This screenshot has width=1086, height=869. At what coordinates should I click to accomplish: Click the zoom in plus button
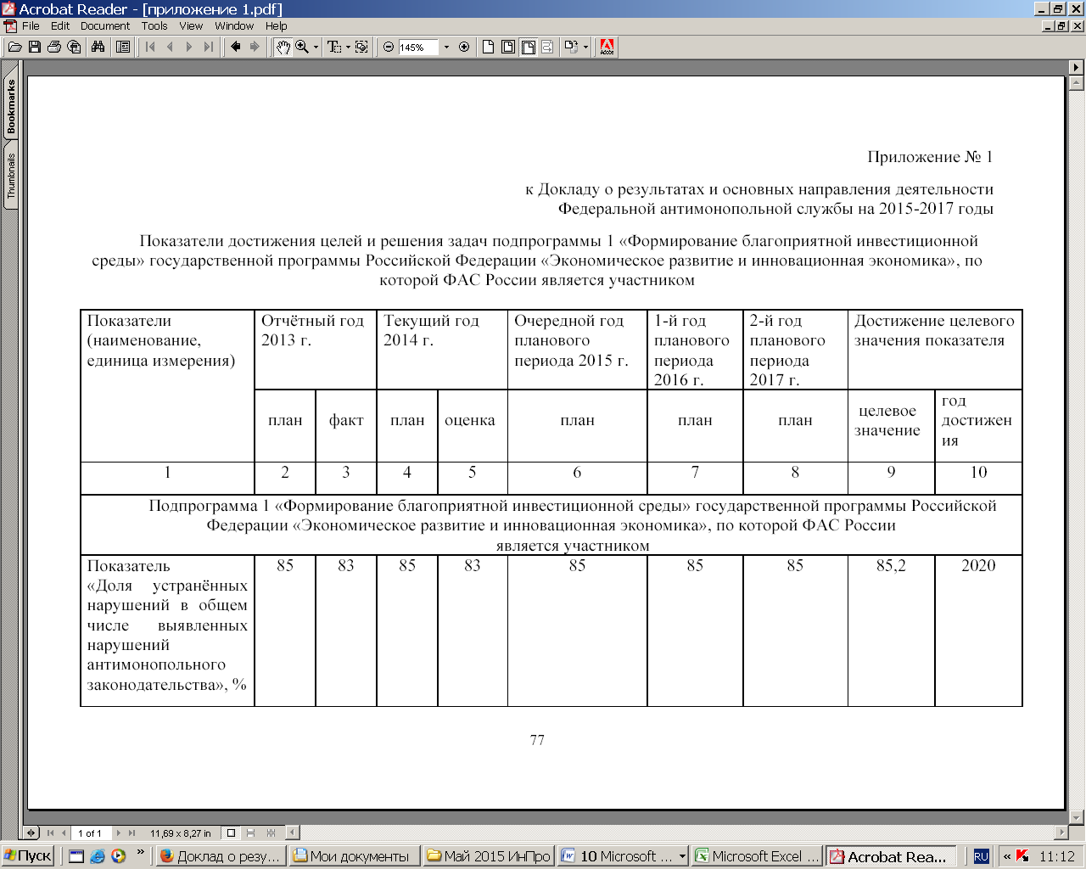point(464,48)
